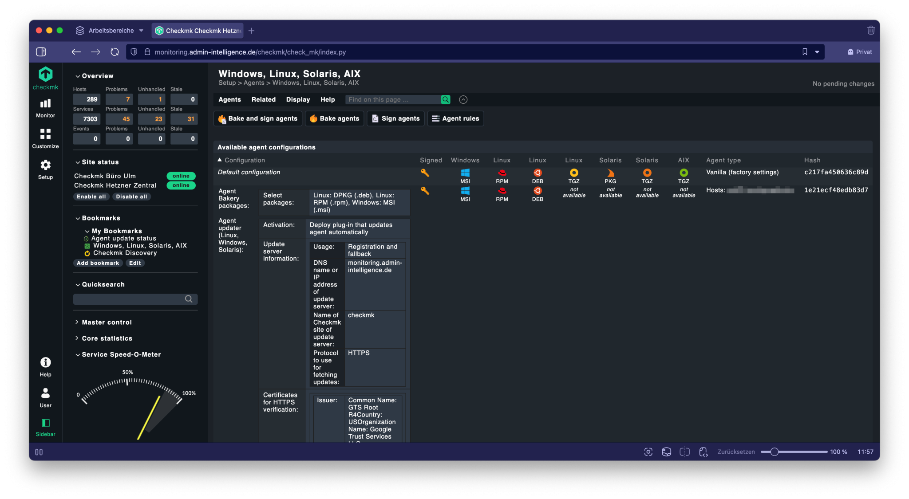Collapse the Site status snapin
The height and width of the screenshot is (499, 909).
tap(97, 162)
